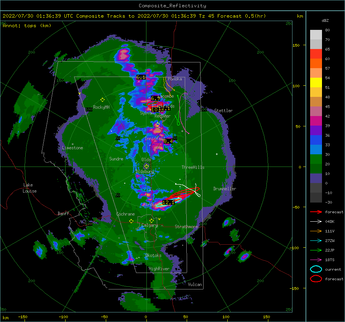Click the red swatch between 65 and 60
This screenshot has height=322, width=345.
click(x=316, y=54)
